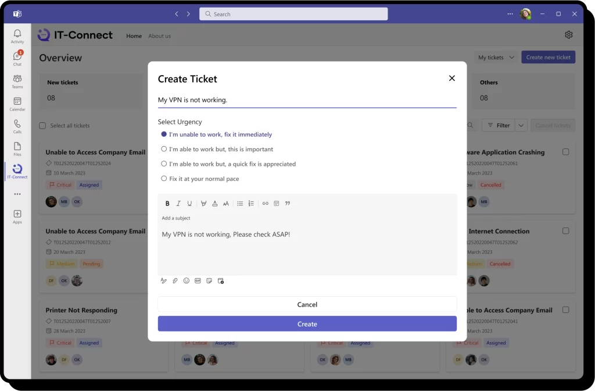Toggle bold formatting in the editor
The height and width of the screenshot is (391, 595).
click(167, 204)
